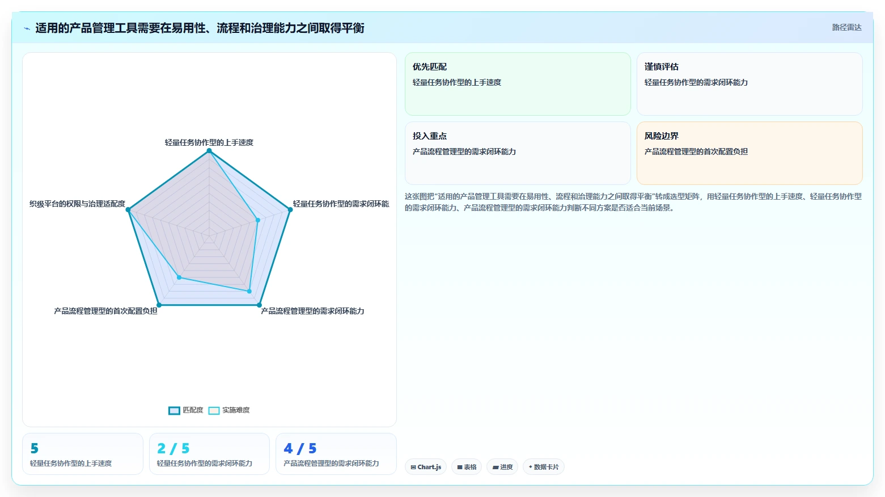885x497 pixels.
Task: Select the stat card showing 2 / 5
Action: click(209, 454)
